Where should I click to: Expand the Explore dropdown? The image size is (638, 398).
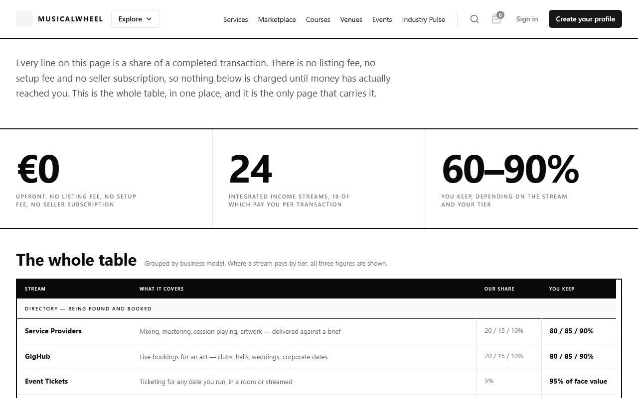pyautogui.click(x=136, y=19)
